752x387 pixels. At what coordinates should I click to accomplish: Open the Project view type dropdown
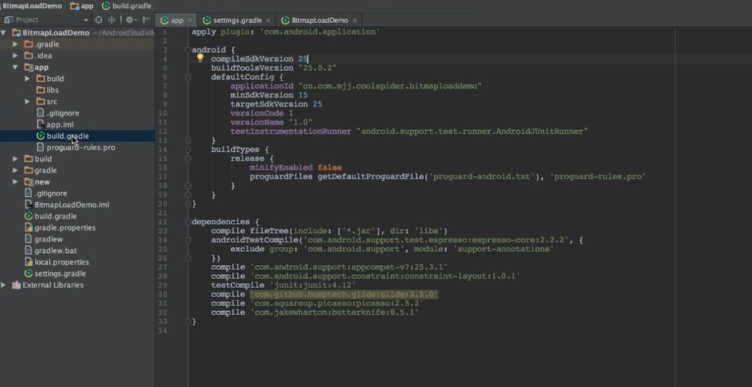[x=86, y=20]
